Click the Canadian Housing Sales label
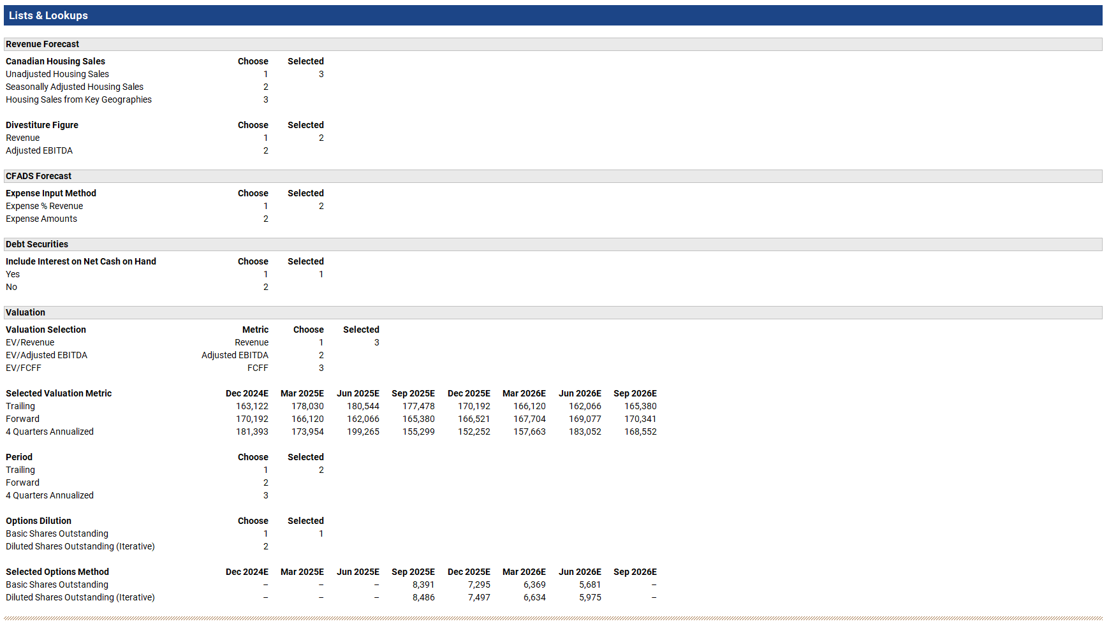Viewport: 1109px width, 624px height. click(55, 61)
